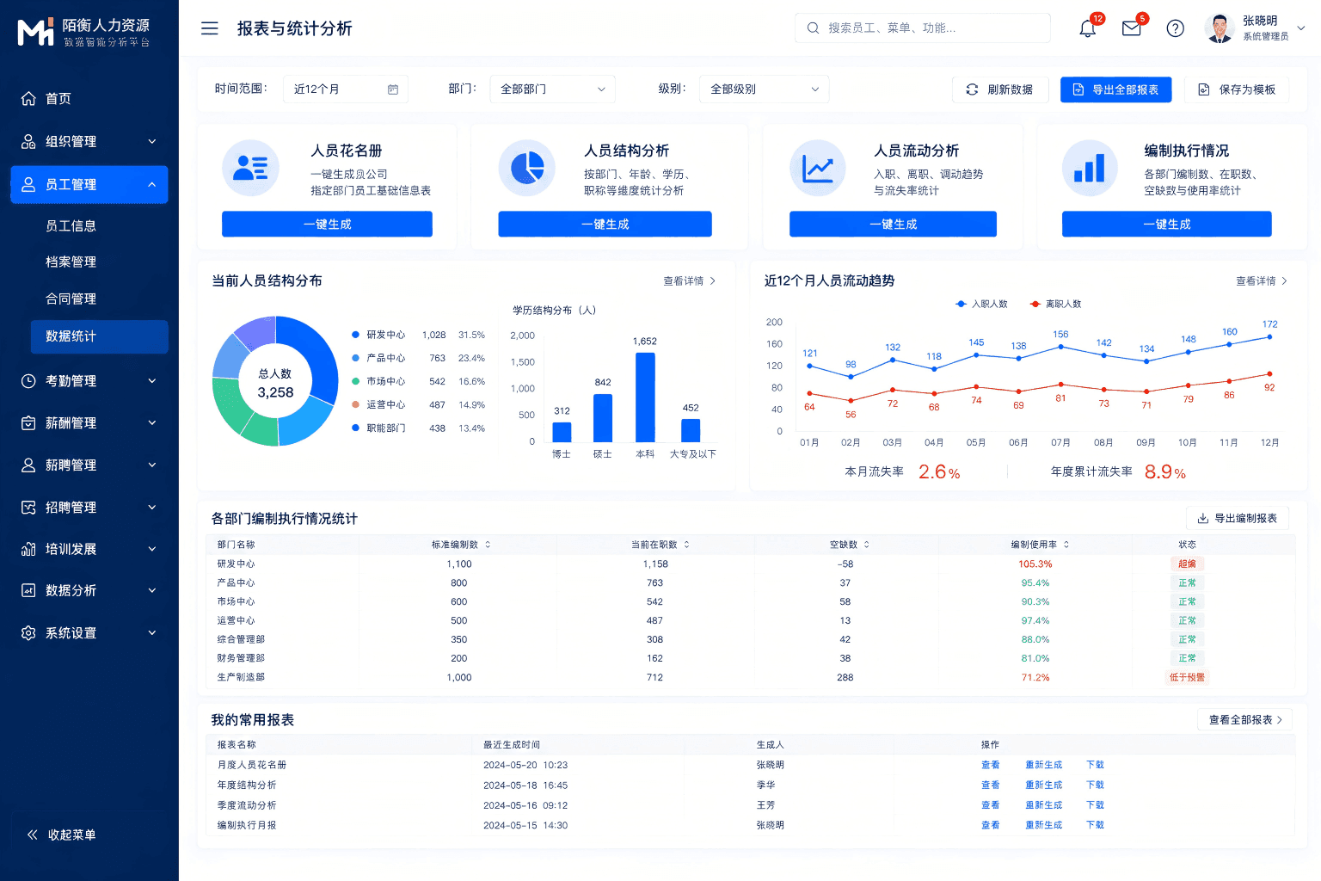Click the 导出编制报表 button
1321x881 pixels.
click(1238, 518)
